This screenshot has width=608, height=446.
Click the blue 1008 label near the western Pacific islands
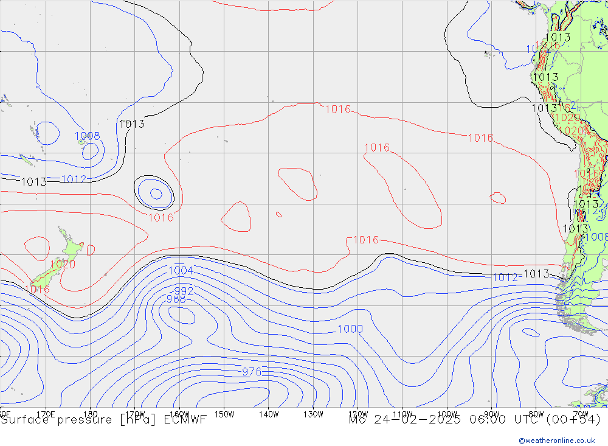[87, 136]
